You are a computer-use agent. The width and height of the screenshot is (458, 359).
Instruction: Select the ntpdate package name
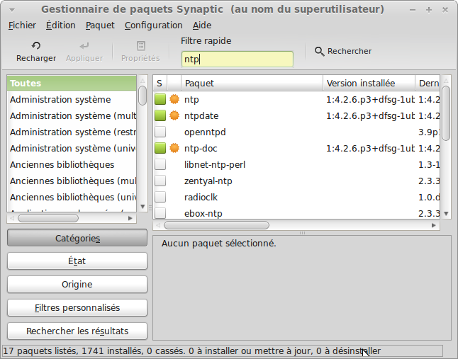pyautogui.click(x=201, y=116)
